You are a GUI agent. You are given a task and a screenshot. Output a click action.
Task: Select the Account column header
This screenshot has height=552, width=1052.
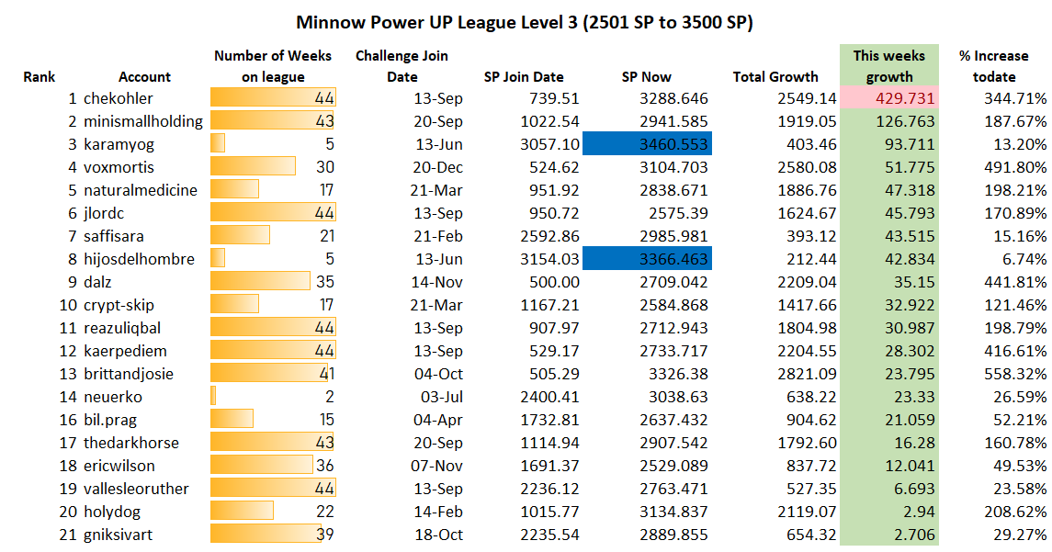click(145, 77)
